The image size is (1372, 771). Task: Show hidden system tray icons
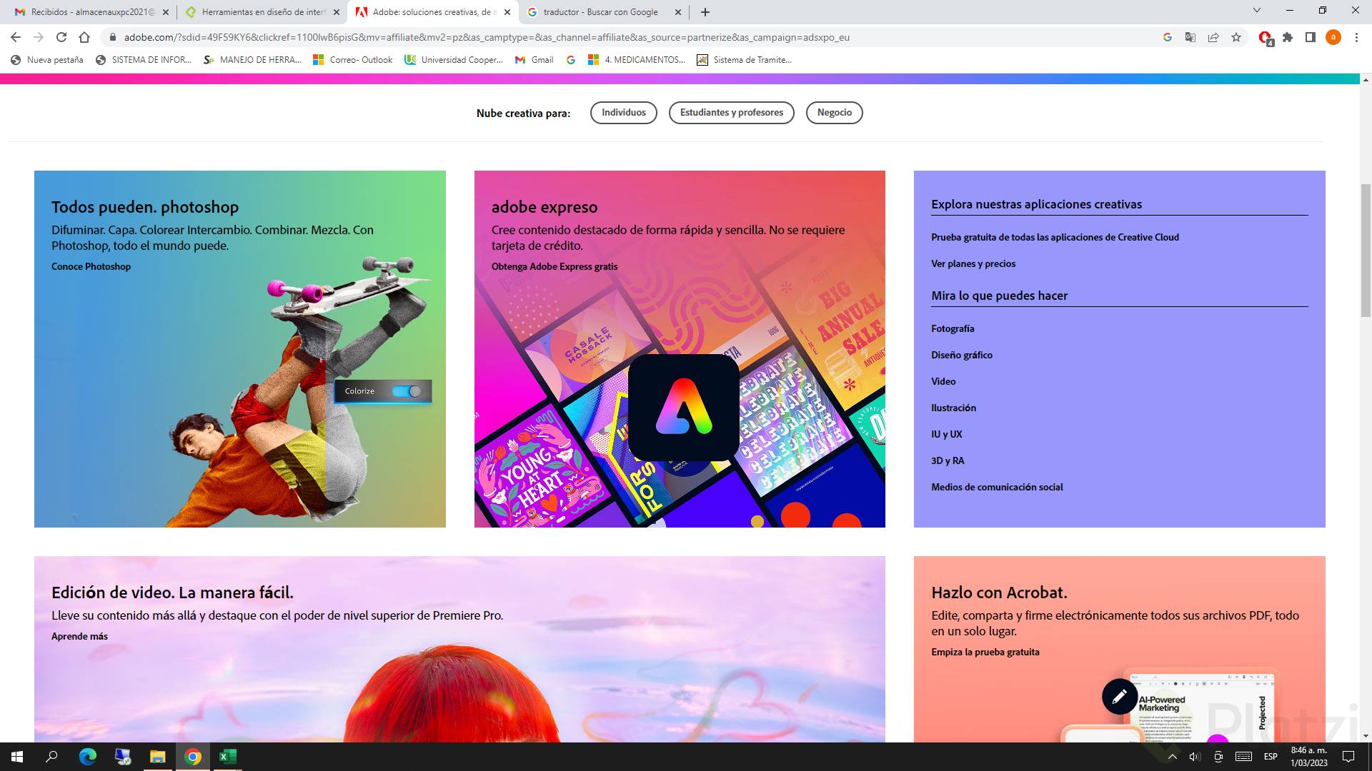1172,757
